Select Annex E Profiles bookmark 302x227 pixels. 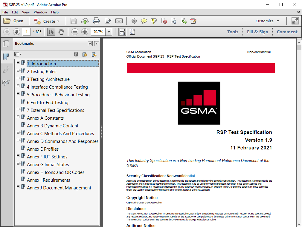point(43,149)
